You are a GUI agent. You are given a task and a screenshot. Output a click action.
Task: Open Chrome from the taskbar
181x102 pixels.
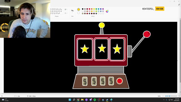click(x=78, y=100)
